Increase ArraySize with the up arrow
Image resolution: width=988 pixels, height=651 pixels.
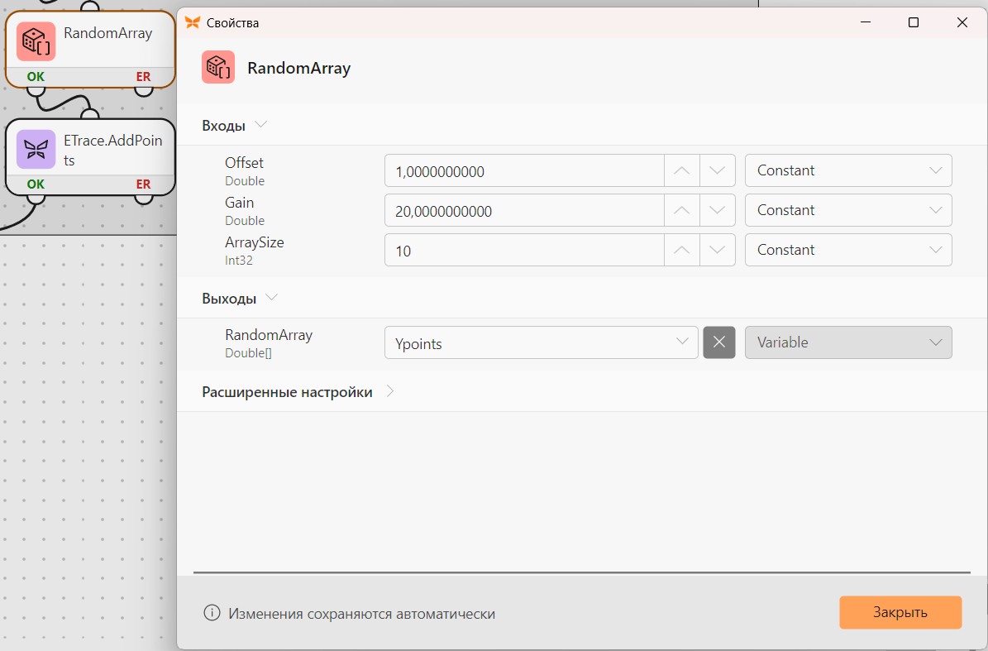682,250
